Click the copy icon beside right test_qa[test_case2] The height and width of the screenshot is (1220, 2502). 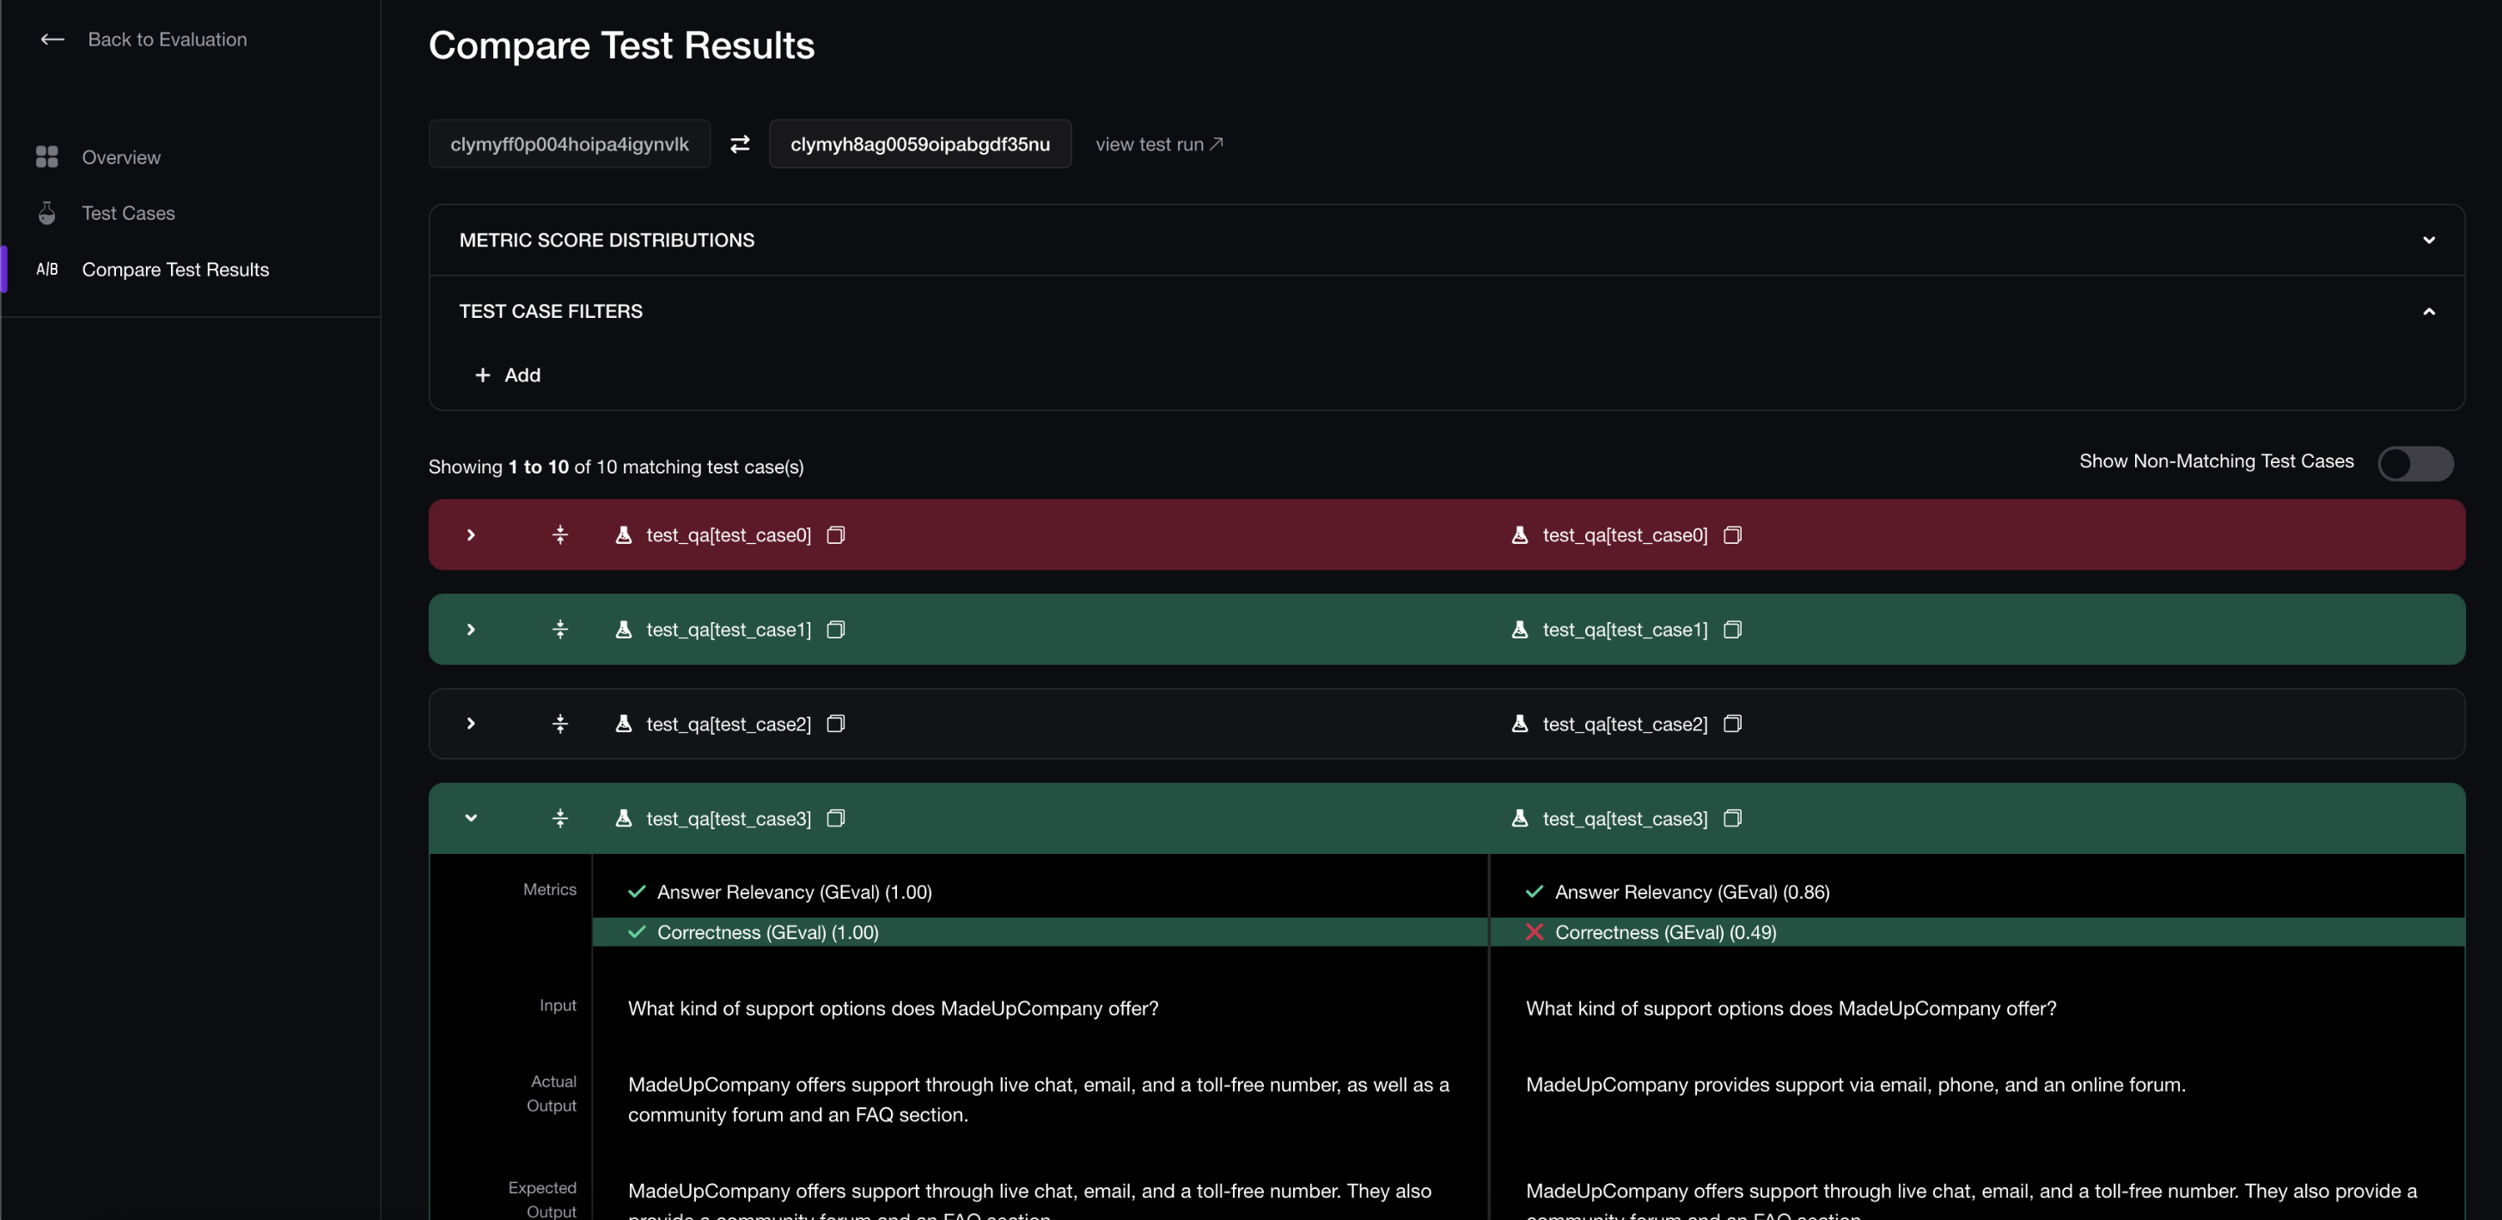point(1733,723)
